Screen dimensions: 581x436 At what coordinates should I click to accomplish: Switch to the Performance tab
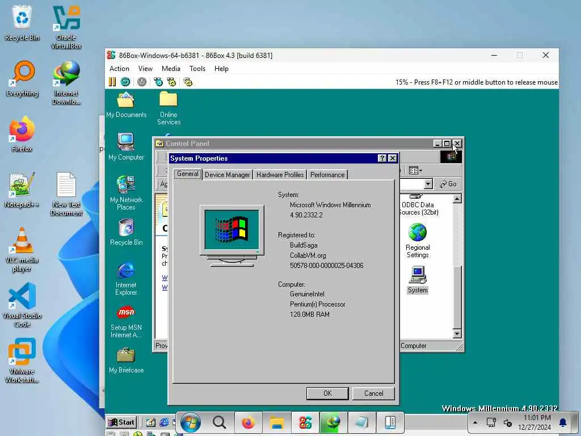click(x=327, y=175)
